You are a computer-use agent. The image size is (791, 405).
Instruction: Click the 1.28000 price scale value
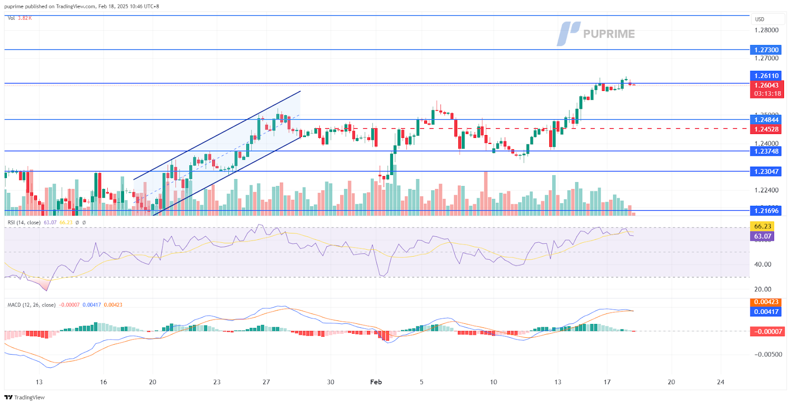click(767, 30)
